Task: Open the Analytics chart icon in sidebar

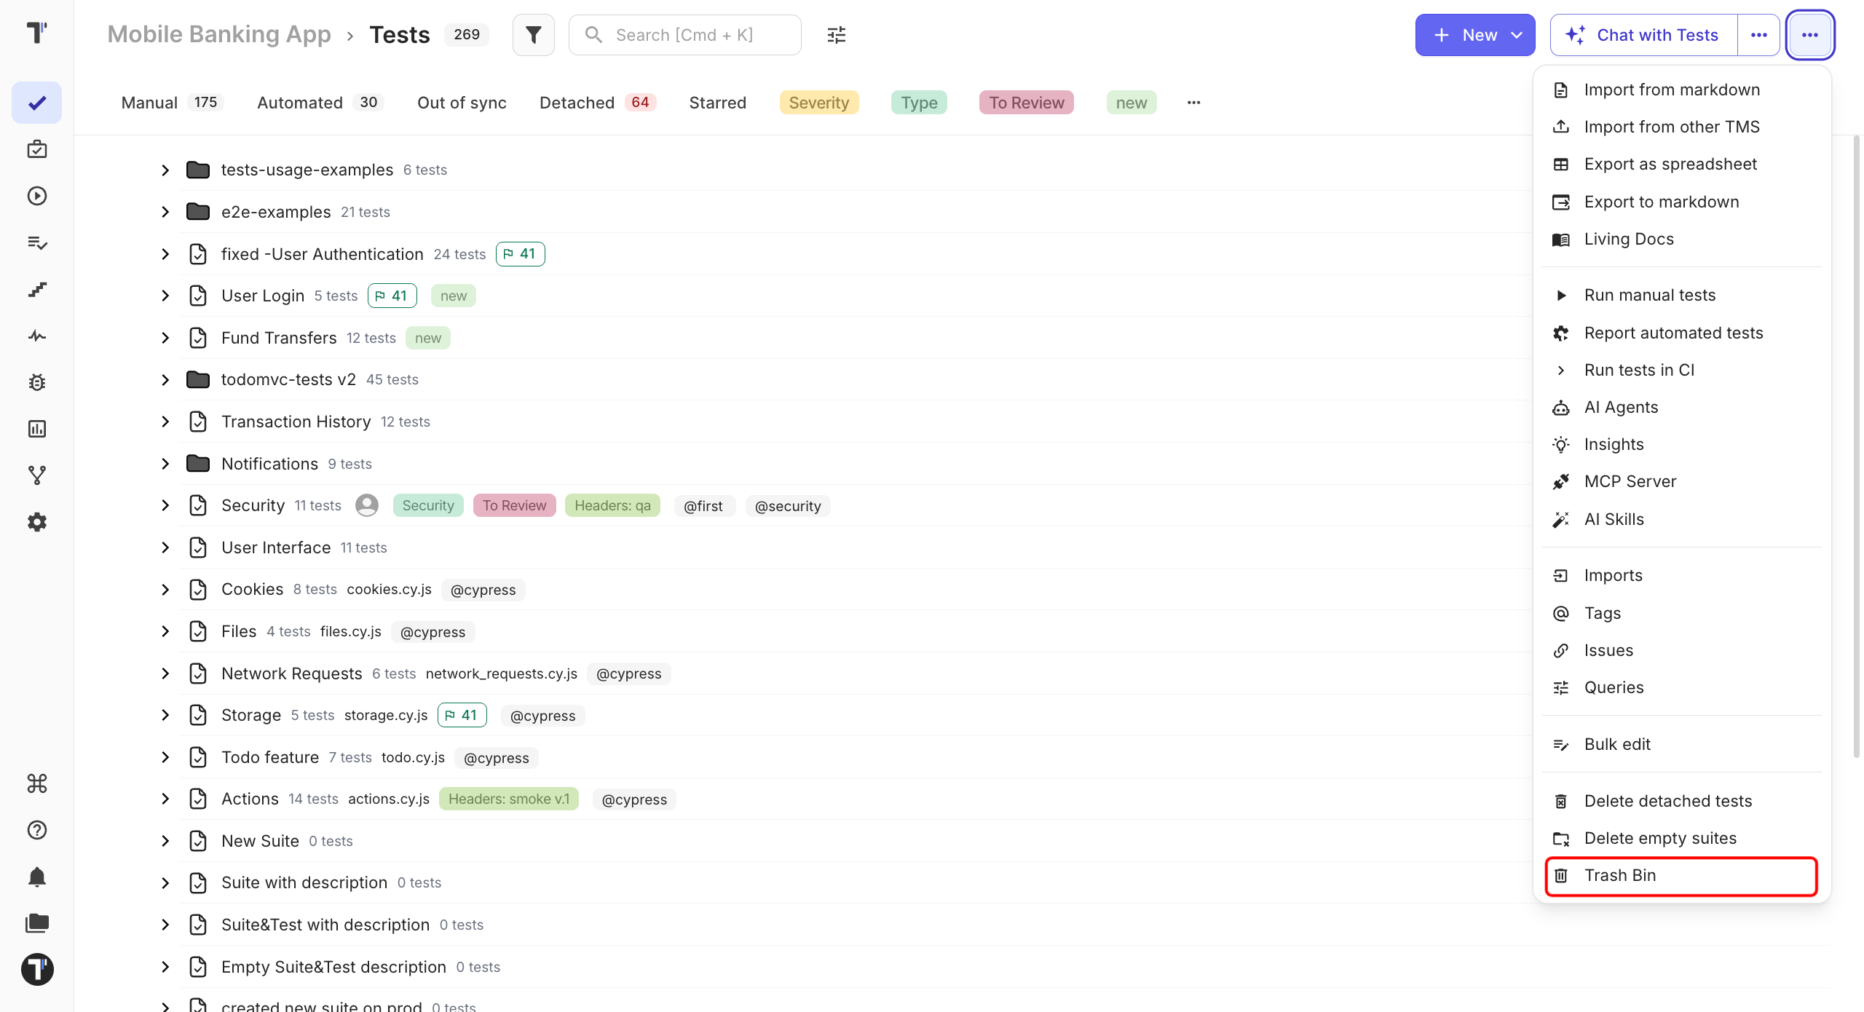Action: (37, 429)
